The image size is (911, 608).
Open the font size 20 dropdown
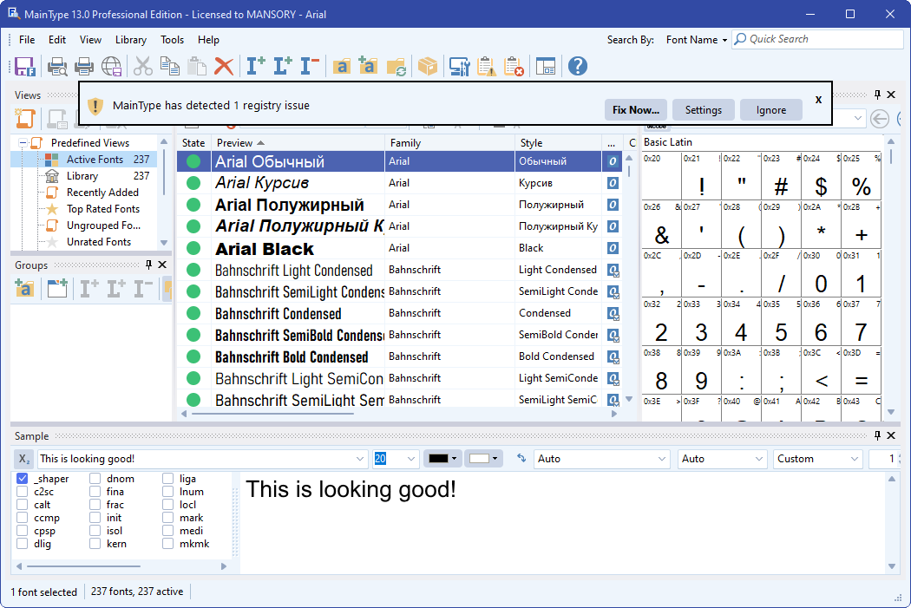pos(411,459)
